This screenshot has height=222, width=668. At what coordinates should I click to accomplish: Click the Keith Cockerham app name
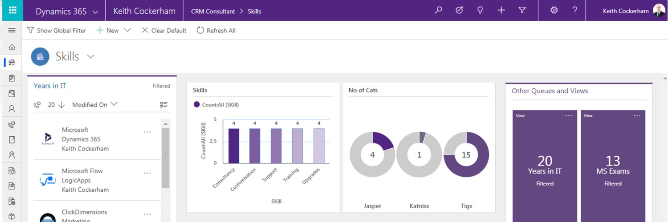[144, 11]
